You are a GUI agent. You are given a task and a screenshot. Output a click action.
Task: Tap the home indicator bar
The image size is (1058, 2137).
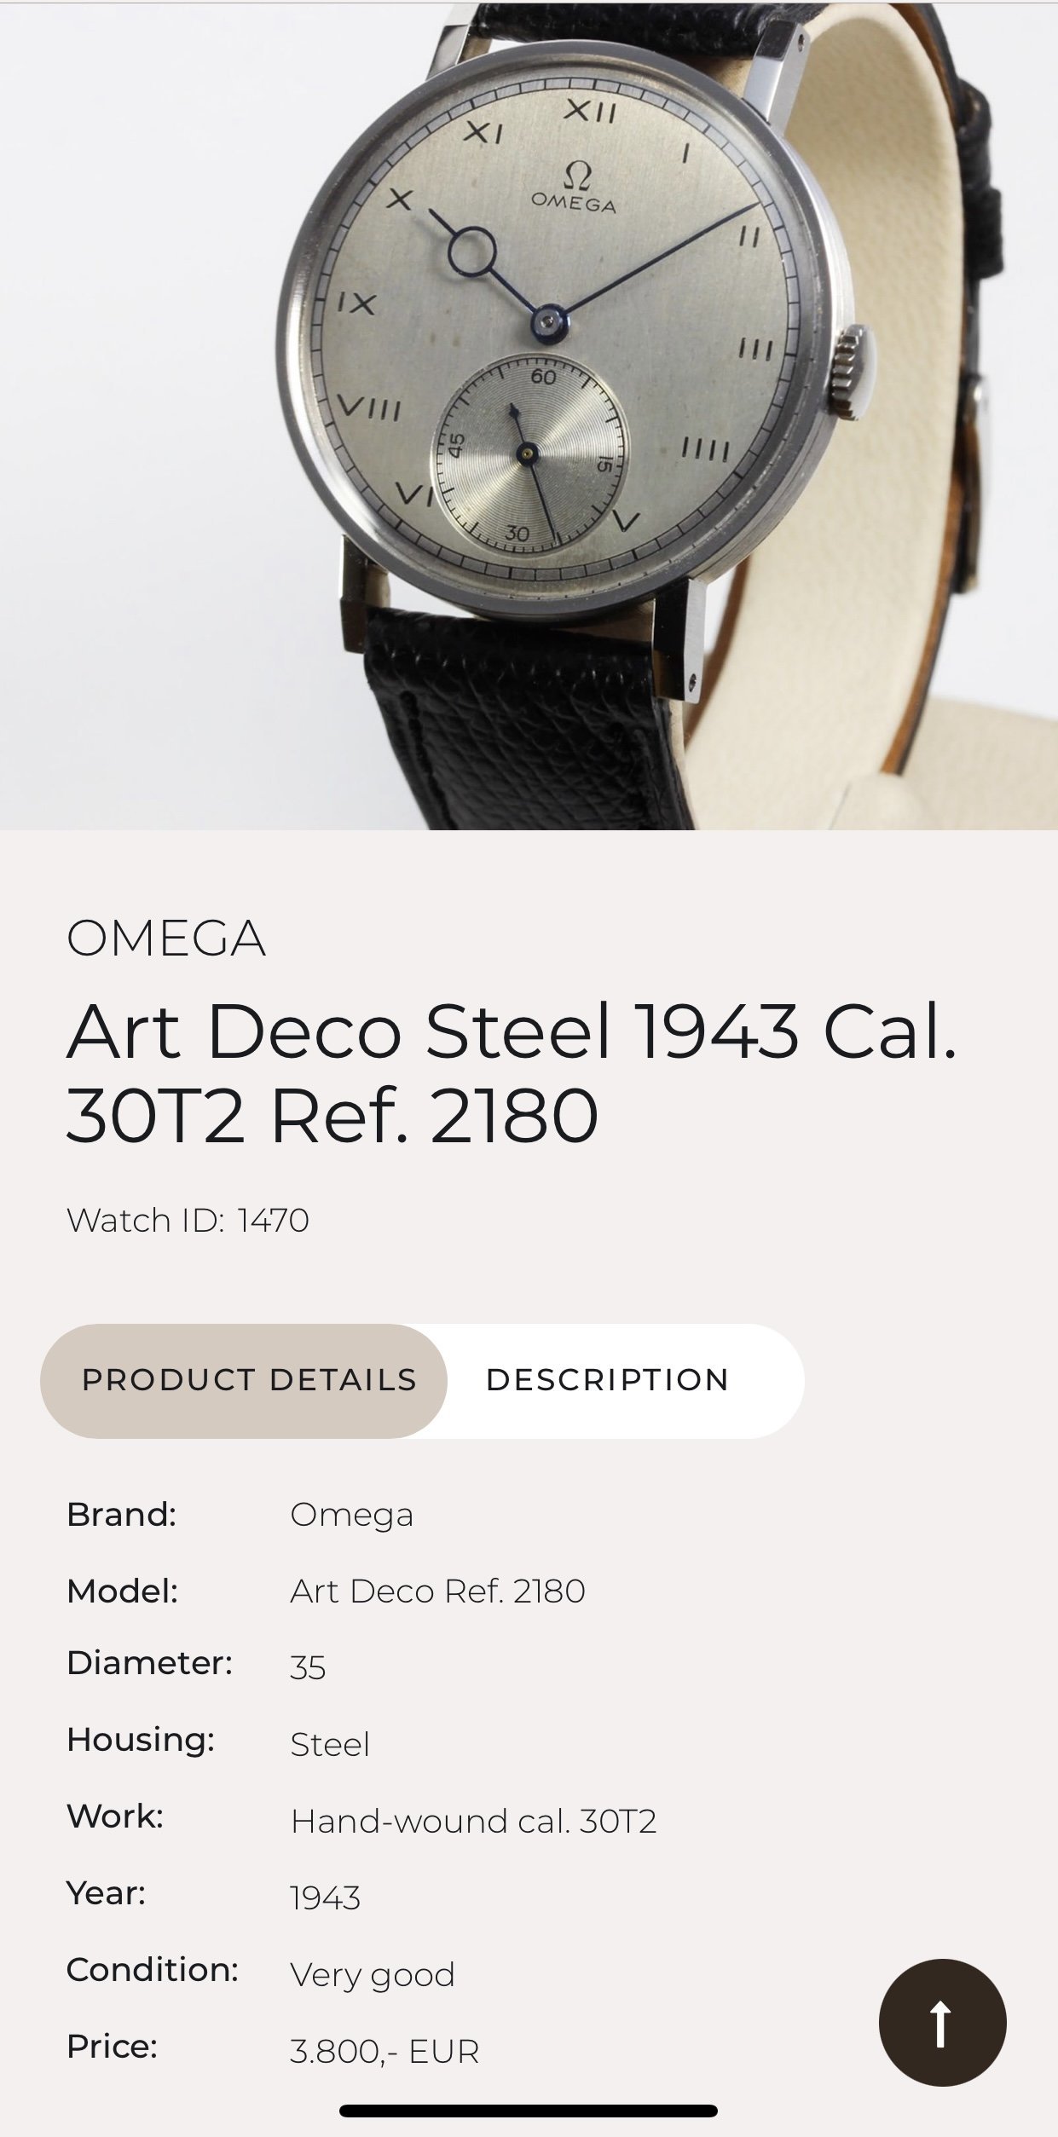529,2111
